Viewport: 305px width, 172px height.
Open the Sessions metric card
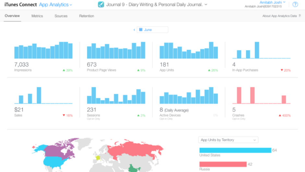[x=116, y=103]
